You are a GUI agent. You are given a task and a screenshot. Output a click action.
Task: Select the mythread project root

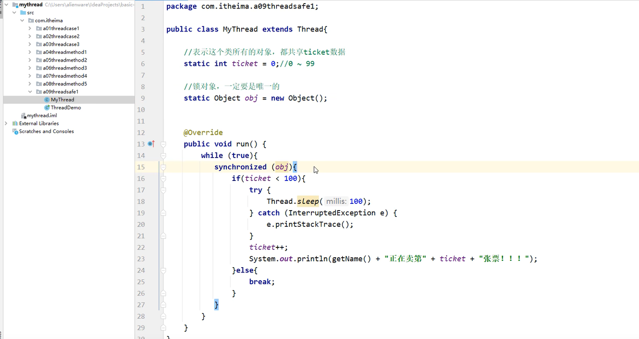(31, 4)
